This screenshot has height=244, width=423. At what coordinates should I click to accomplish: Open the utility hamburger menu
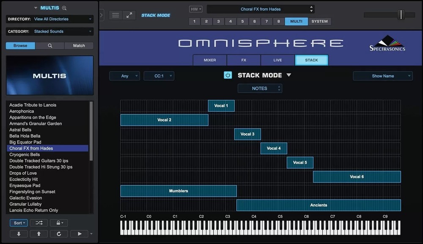[x=115, y=15]
